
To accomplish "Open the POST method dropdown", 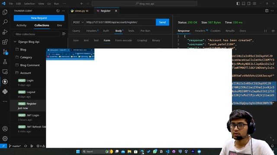I will 78,22.
